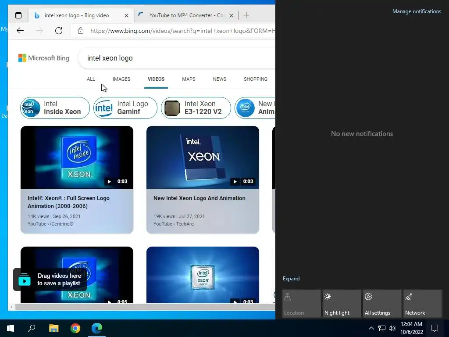
Task: Switch to ALL search results tab
Action: click(91, 79)
